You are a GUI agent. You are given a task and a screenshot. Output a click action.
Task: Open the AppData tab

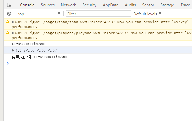click(111, 5)
